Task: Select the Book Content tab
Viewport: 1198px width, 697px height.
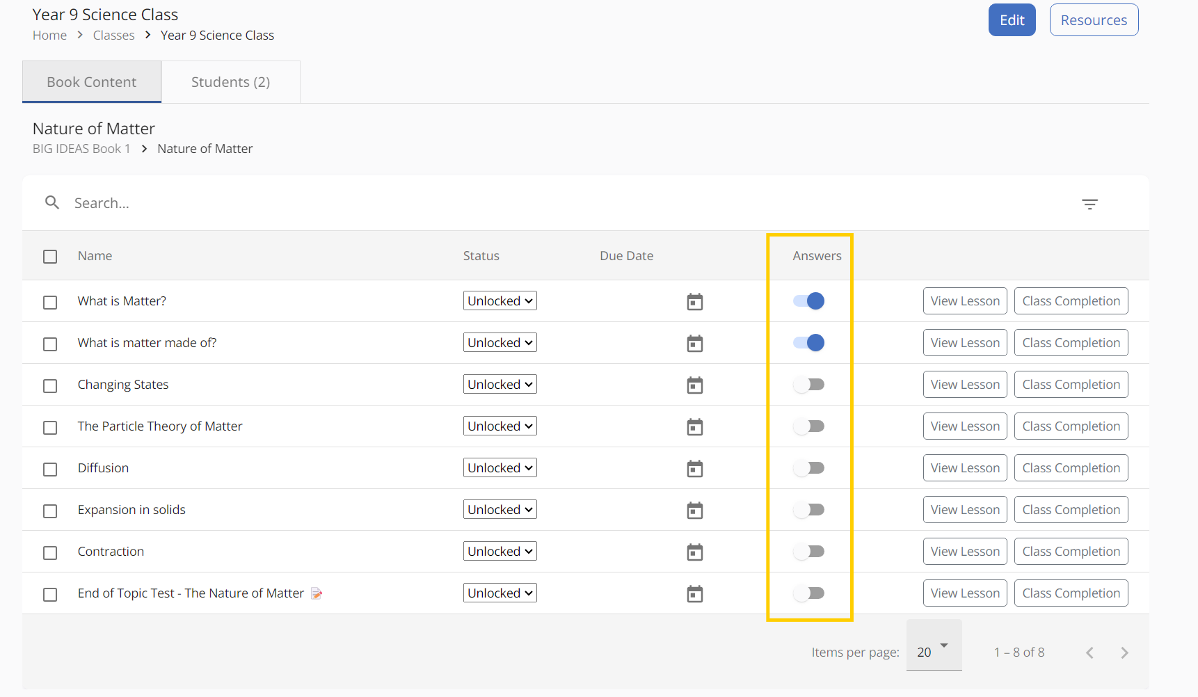Action: 92,82
